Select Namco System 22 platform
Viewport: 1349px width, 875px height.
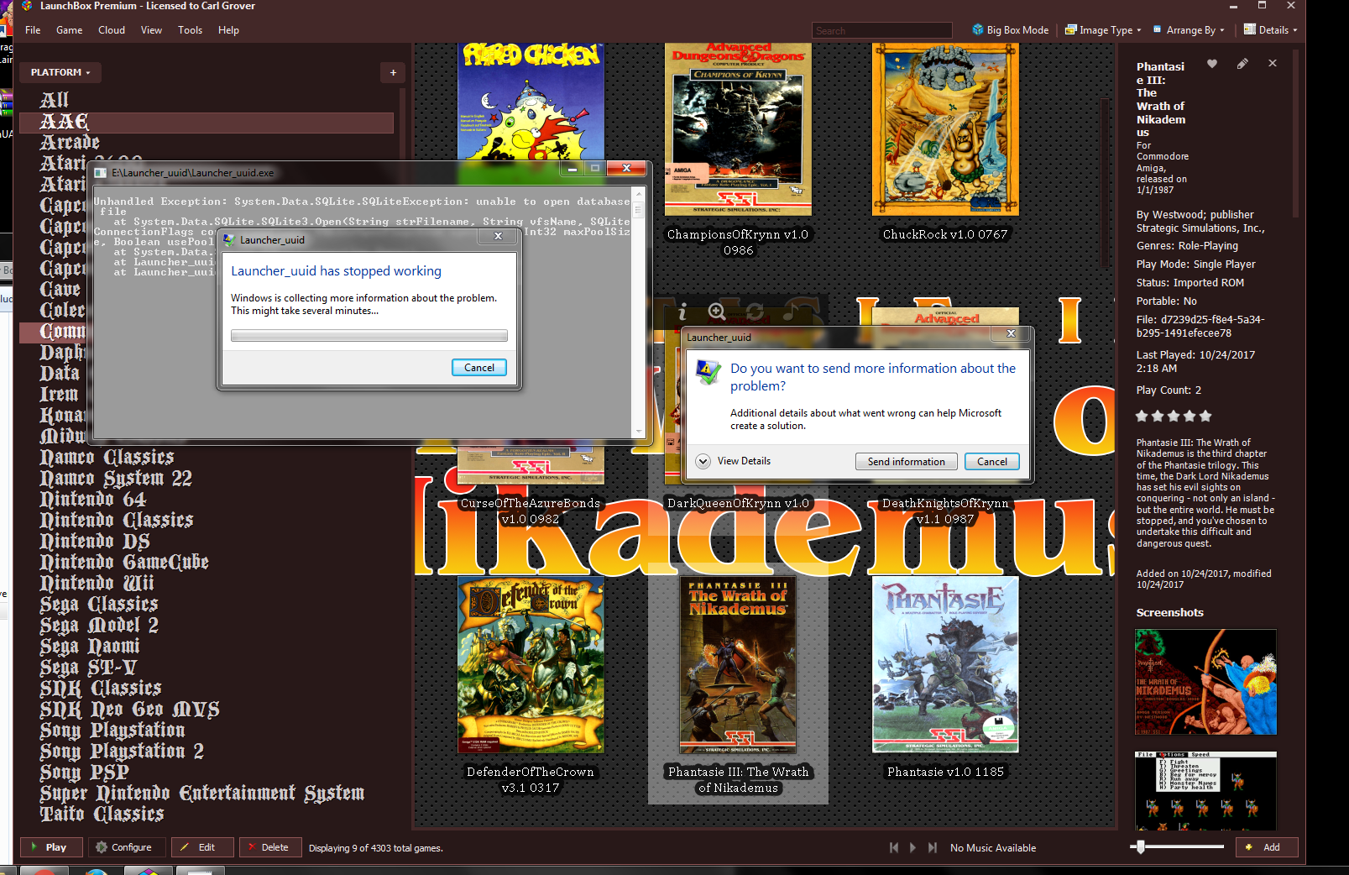[x=116, y=479]
